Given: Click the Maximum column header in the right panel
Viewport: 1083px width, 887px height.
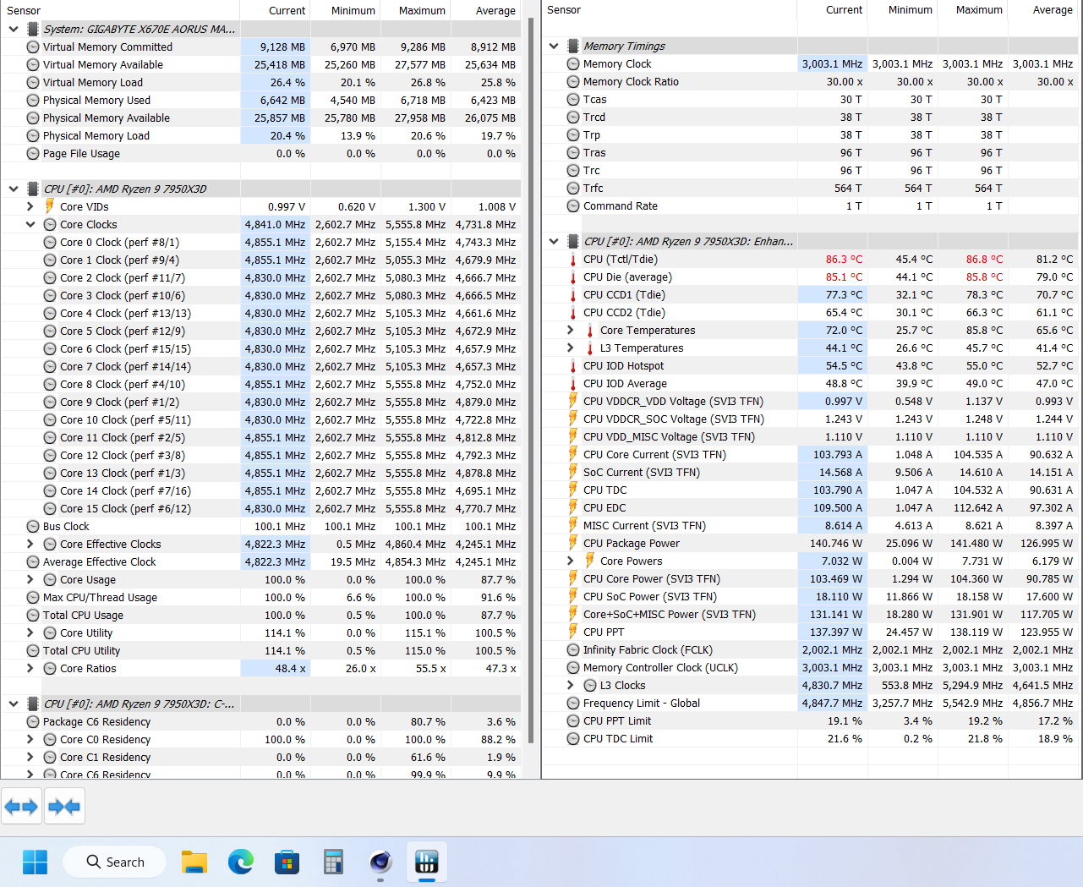Looking at the screenshot, I should click(x=972, y=10).
